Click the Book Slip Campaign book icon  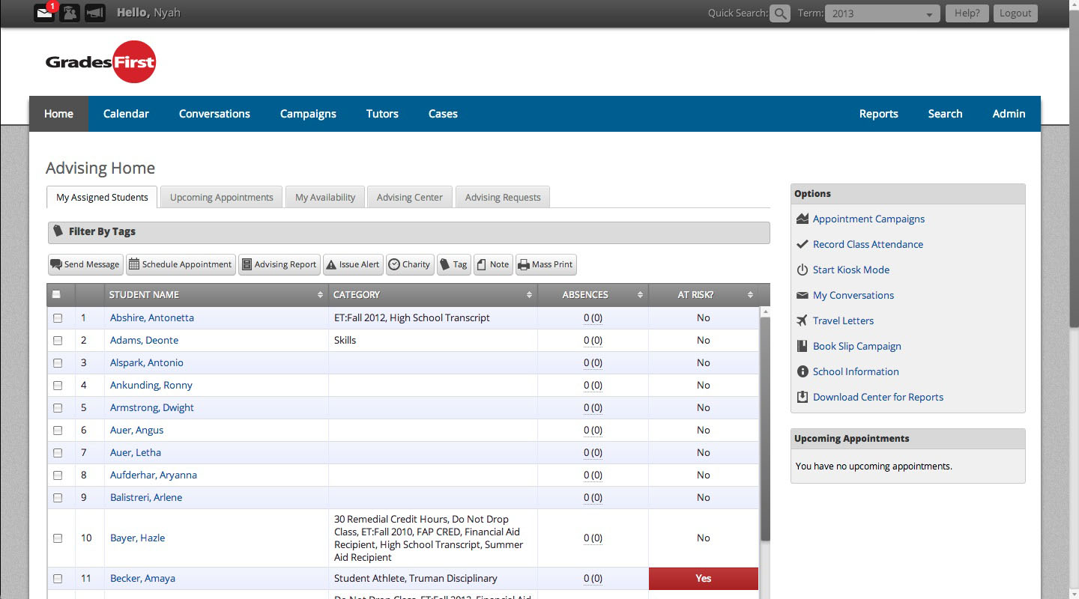802,346
